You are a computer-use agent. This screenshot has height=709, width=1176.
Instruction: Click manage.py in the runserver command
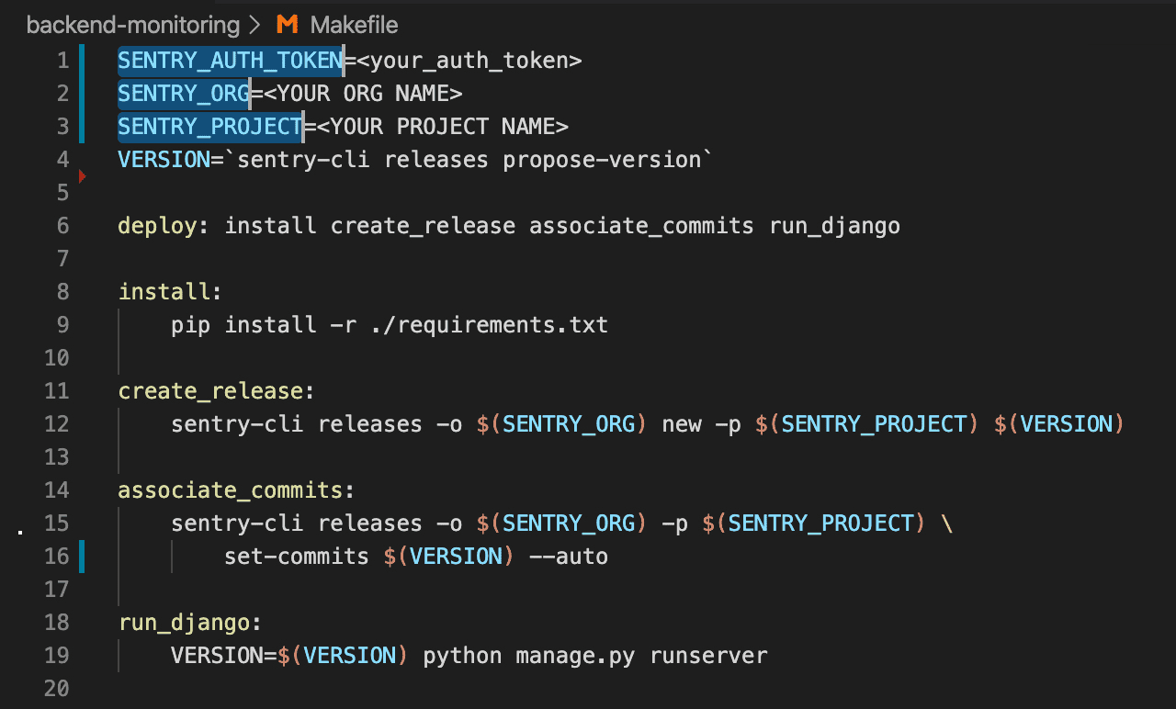point(574,655)
